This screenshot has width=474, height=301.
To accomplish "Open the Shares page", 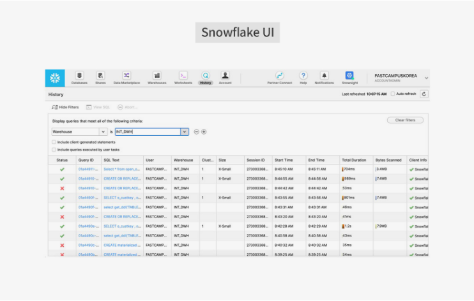I will 100,78.
